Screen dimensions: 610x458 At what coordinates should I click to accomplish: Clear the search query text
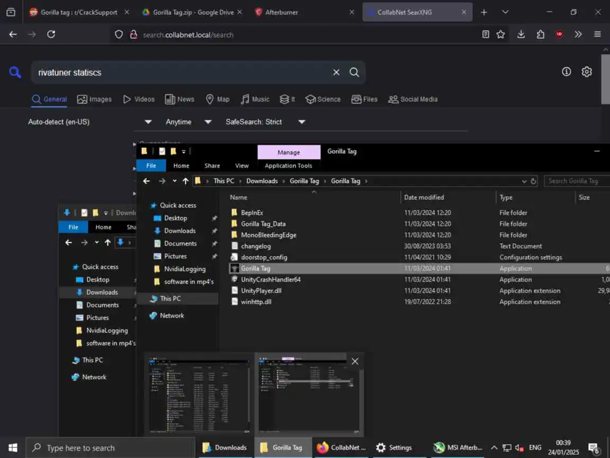click(x=336, y=72)
